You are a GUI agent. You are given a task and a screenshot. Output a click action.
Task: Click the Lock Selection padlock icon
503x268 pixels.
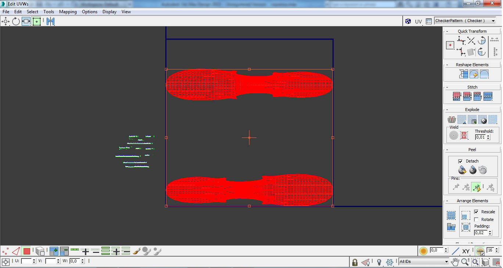[x=355, y=262]
